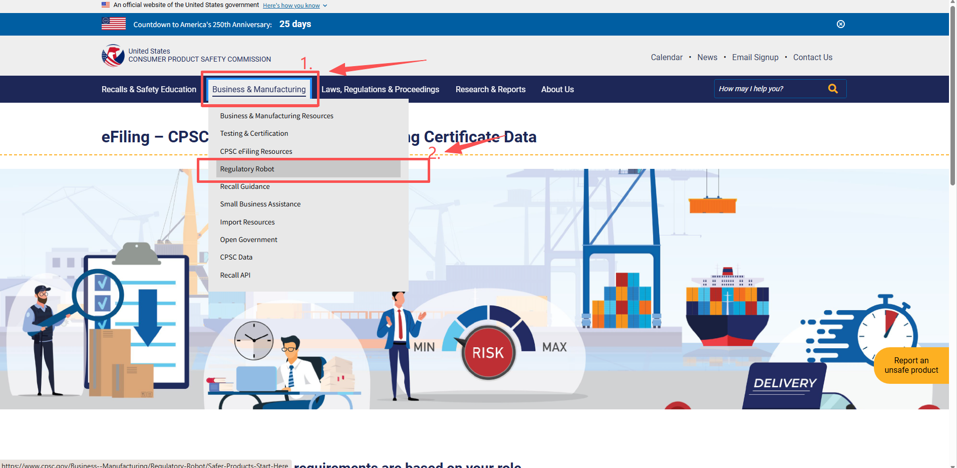Click the CPSC eagle logo

(x=113, y=55)
